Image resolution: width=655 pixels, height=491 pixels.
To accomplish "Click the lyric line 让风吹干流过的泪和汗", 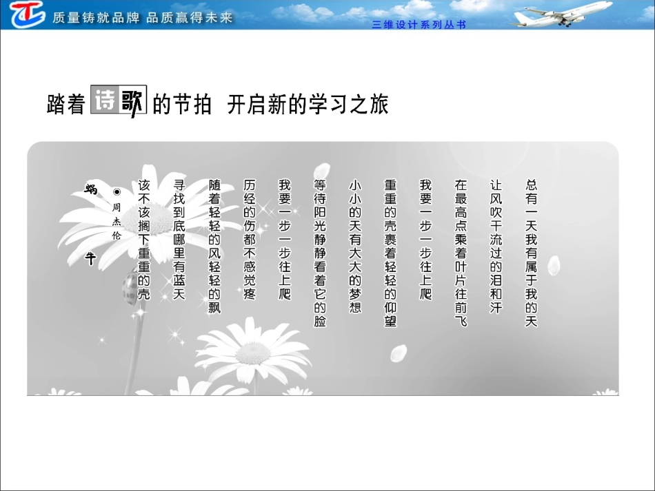I will coord(496,246).
